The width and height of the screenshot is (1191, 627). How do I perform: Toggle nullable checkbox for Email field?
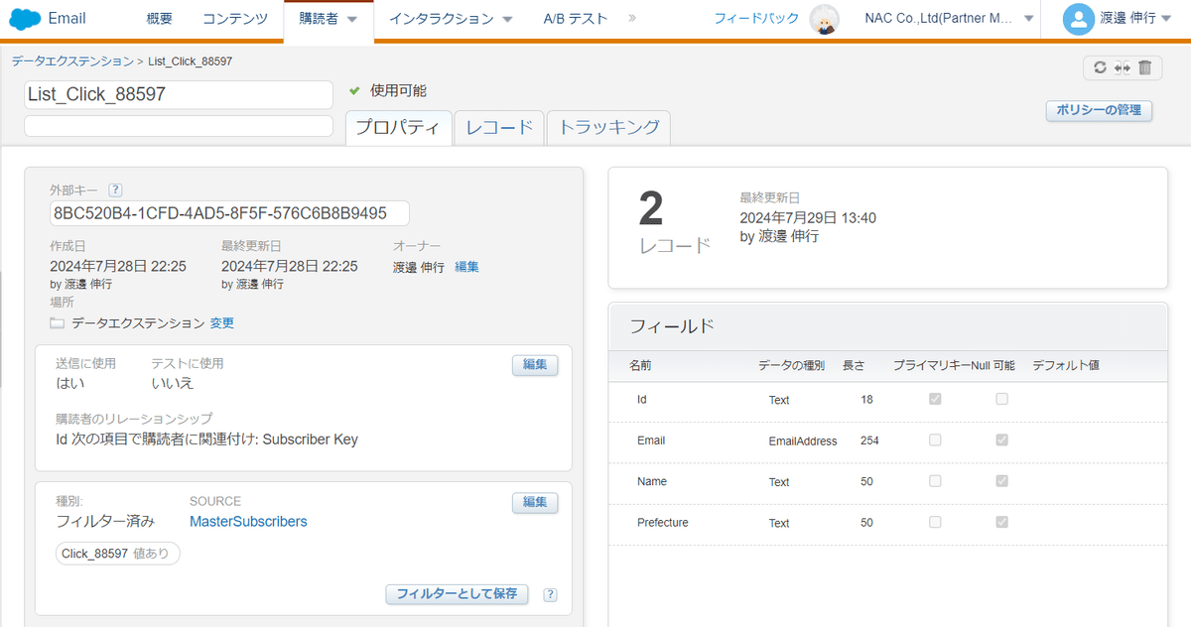(1002, 439)
